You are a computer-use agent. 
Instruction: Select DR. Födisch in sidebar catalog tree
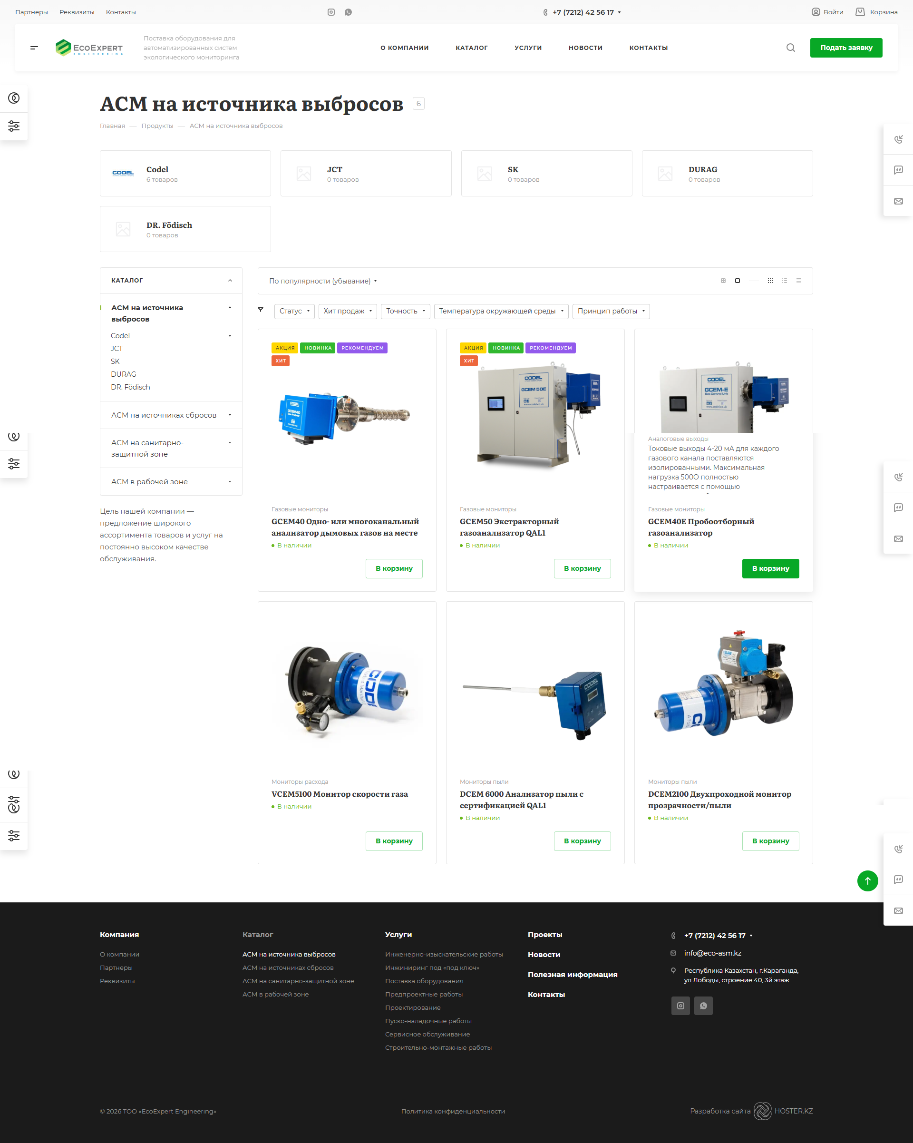[130, 387]
